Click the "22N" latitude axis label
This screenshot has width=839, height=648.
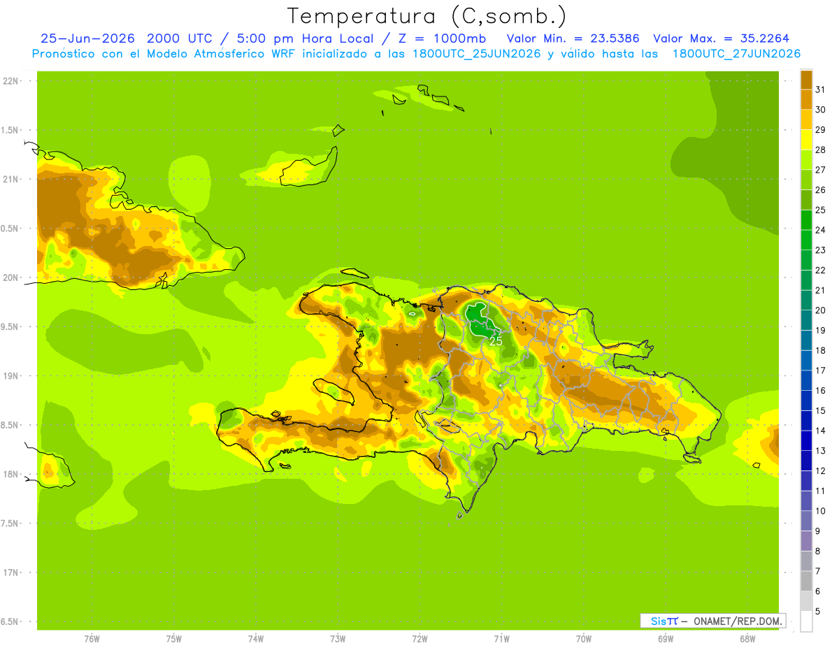[x=9, y=81]
